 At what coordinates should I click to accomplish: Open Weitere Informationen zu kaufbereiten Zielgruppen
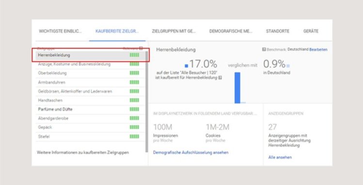[x=83, y=153]
